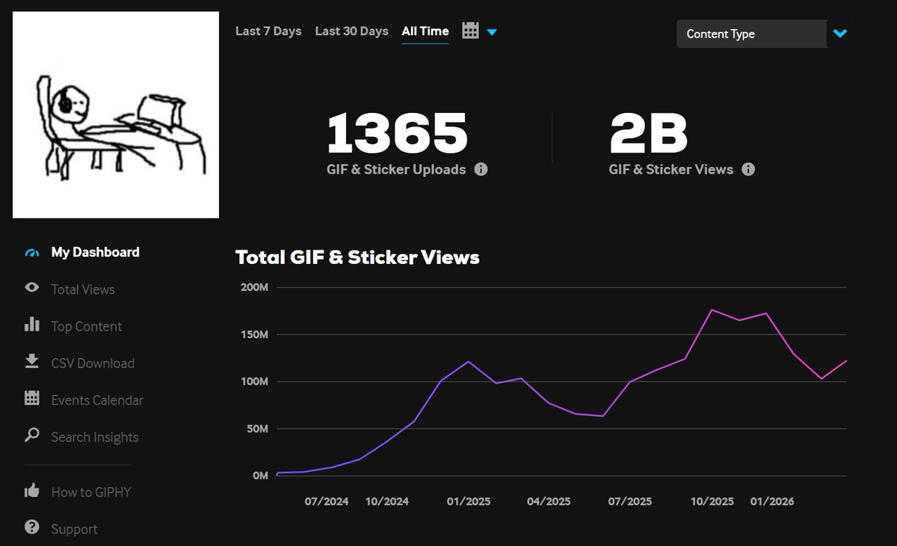897x546 pixels.
Task: Click the How to GIPHY thumbs-up icon
Action: (31, 491)
